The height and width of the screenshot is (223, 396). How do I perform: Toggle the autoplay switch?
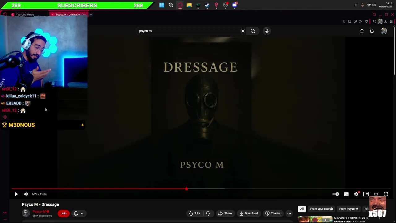point(336,194)
